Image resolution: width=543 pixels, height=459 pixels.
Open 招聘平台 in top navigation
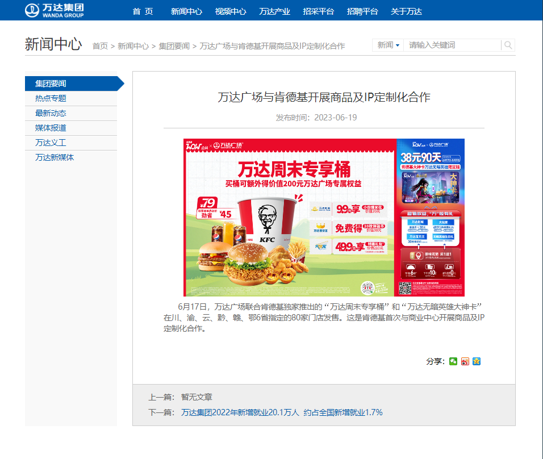[x=362, y=11]
